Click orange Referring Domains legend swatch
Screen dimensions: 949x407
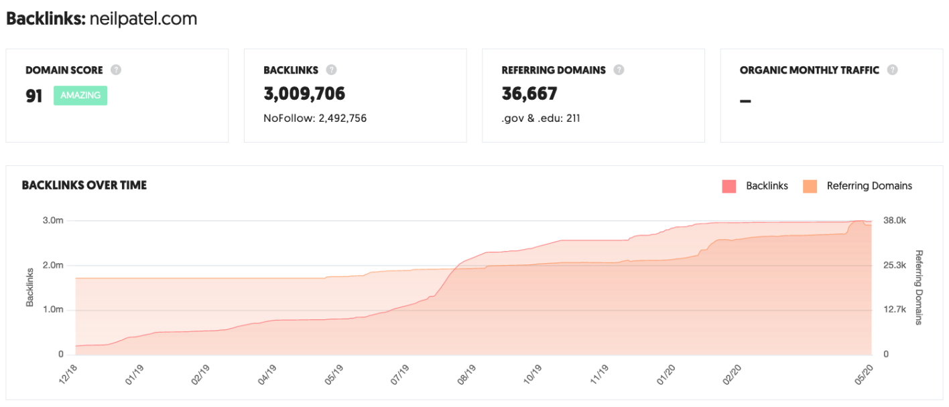(x=810, y=186)
